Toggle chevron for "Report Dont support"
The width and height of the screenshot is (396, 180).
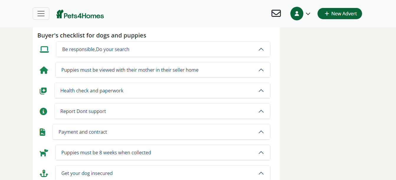tap(261, 111)
